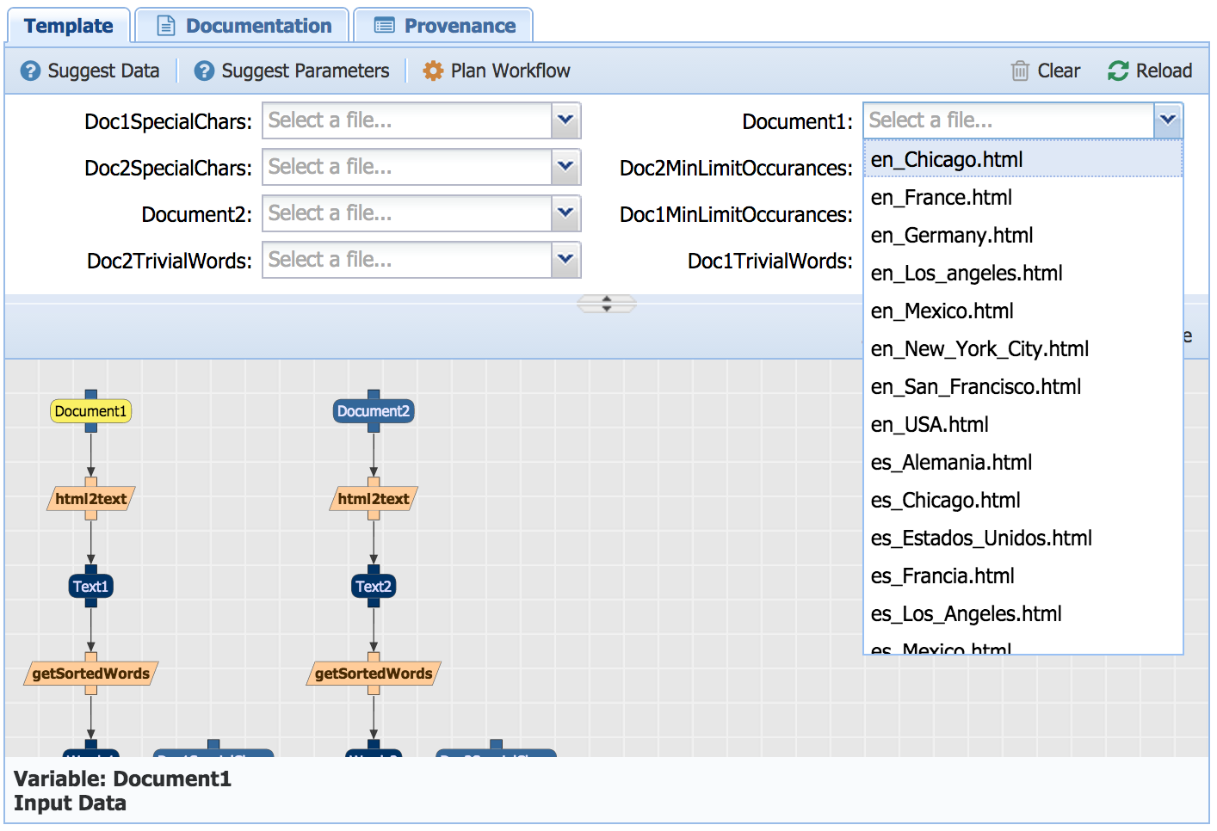
Task: Click the Clear trash can icon
Action: click(1020, 71)
